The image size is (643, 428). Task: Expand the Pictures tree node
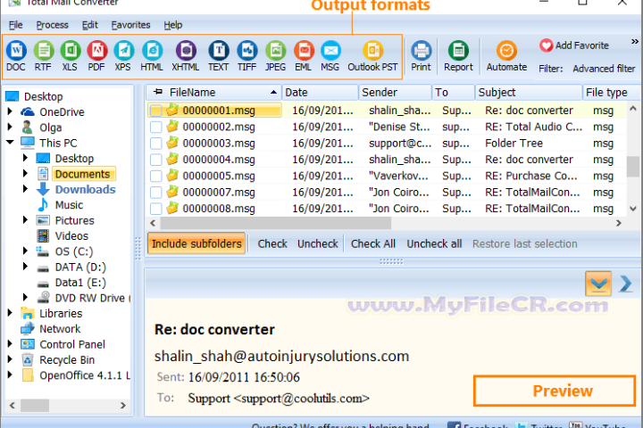click(x=25, y=220)
